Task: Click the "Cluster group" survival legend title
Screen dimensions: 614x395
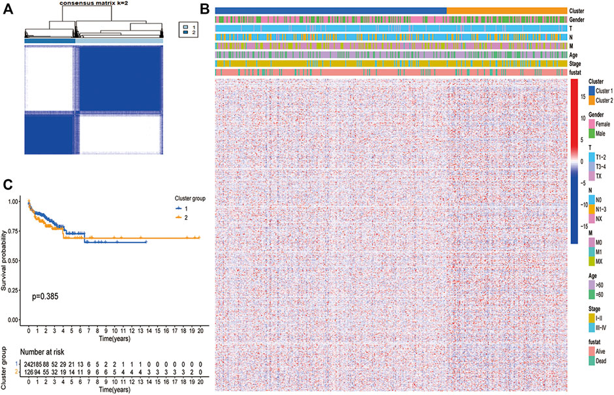Action: coord(190,199)
